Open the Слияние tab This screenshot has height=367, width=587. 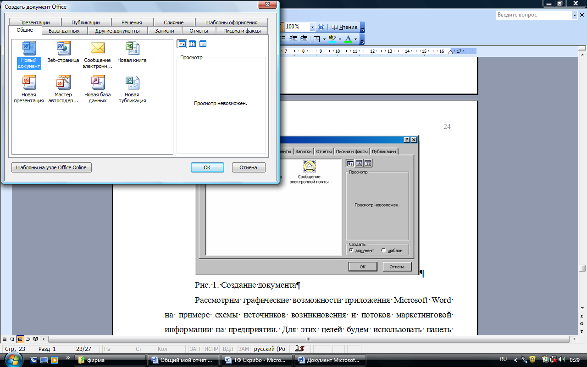tap(173, 22)
